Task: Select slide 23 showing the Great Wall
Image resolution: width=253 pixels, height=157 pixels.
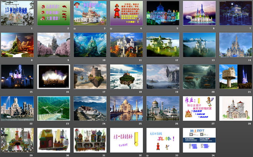Action: coord(54,108)
